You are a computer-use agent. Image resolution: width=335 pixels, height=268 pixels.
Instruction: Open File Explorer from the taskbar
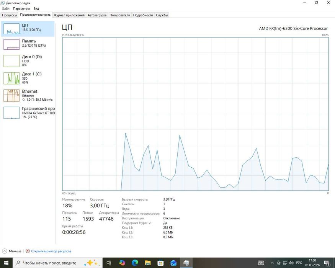[x=148, y=263]
